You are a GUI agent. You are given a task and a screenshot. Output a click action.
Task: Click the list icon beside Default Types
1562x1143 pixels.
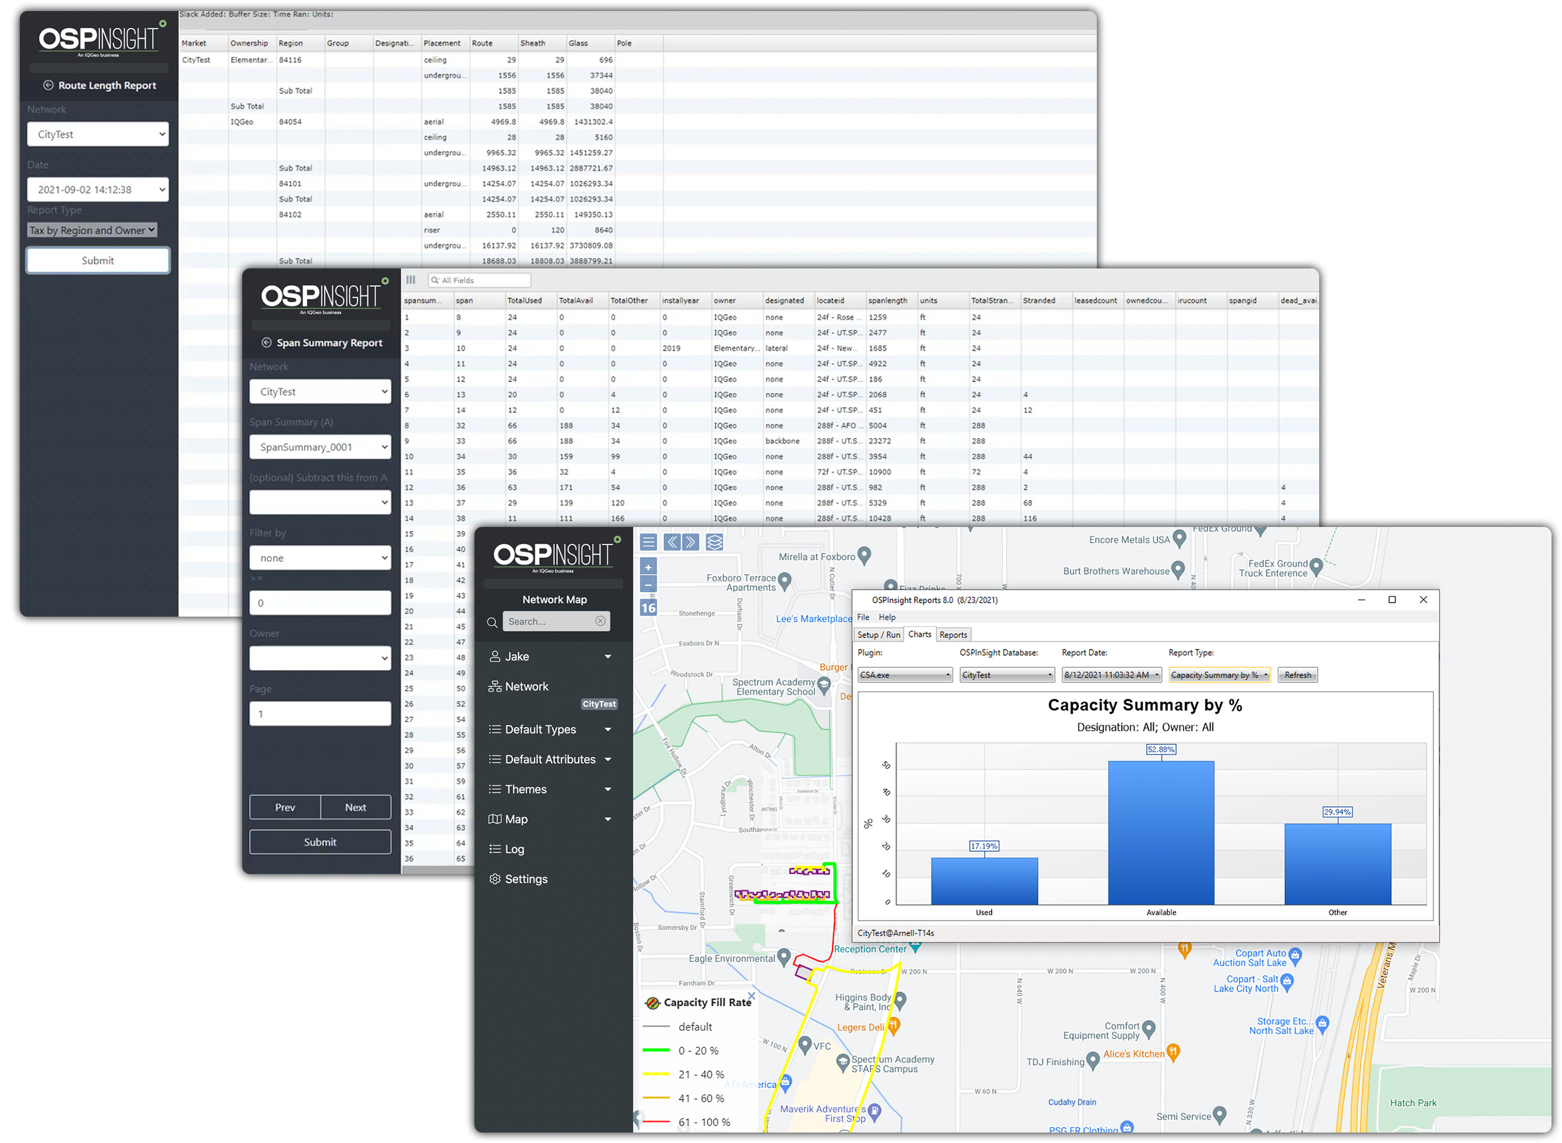495,729
